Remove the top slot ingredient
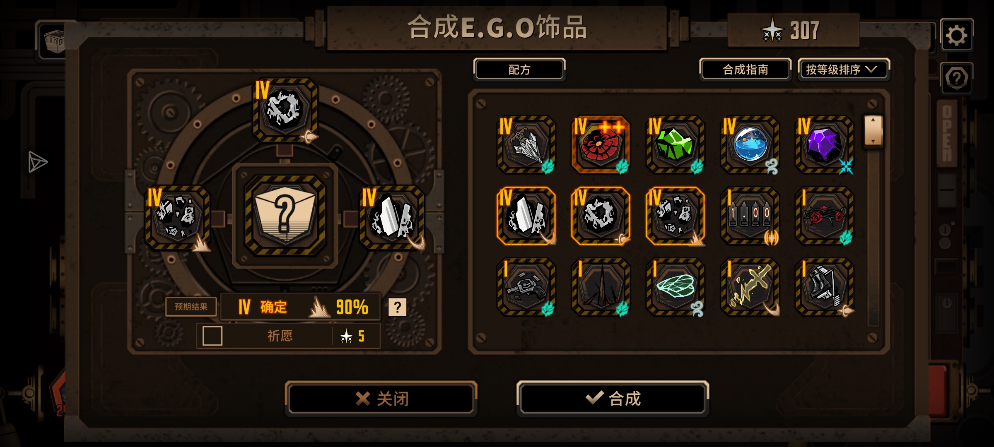 [285, 110]
